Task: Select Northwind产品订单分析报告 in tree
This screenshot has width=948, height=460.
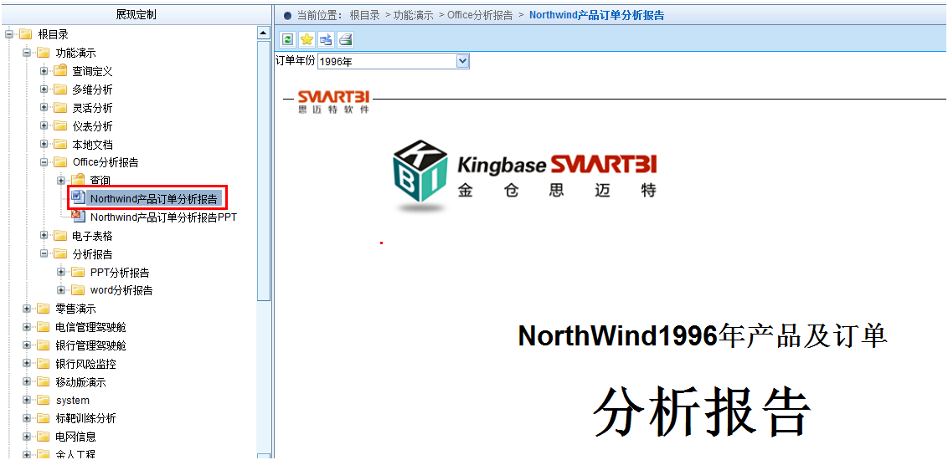Action: click(x=153, y=198)
